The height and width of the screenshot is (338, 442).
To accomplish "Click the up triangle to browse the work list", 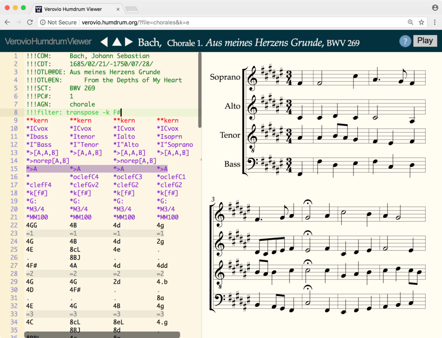I will pos(116,41).
